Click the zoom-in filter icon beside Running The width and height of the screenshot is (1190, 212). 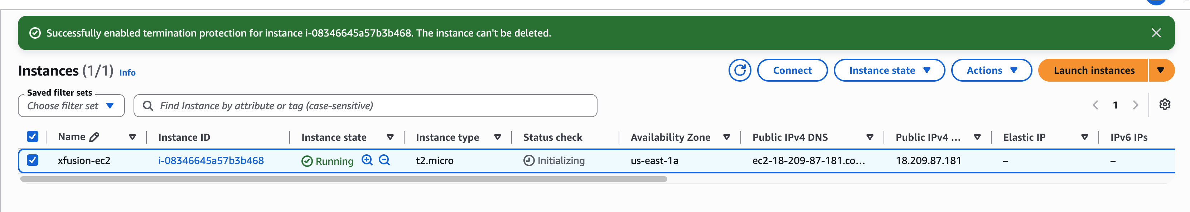[367, 160]
